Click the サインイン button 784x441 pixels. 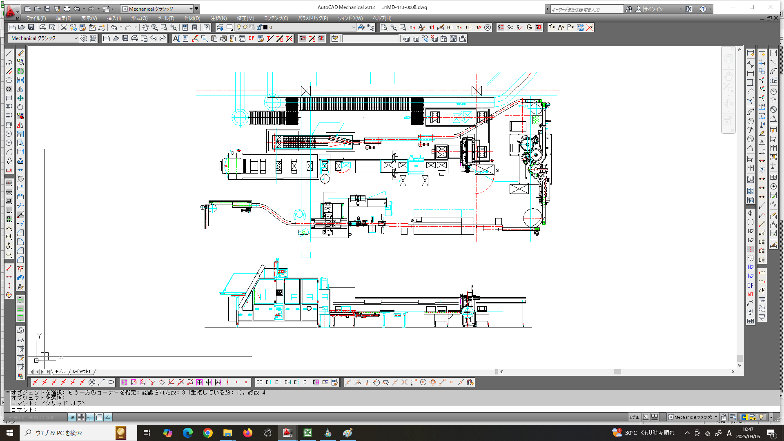[653, 9]
